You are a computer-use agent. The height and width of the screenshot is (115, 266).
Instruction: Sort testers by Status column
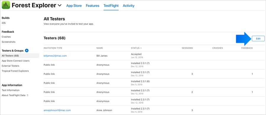136,48
